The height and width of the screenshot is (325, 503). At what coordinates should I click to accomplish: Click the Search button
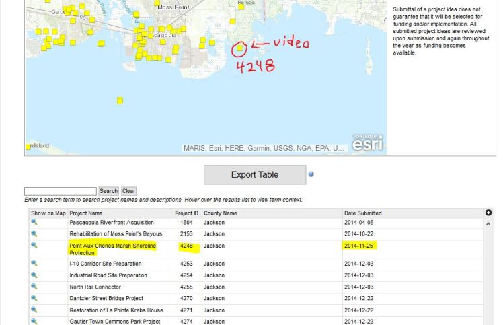[108, 191]
